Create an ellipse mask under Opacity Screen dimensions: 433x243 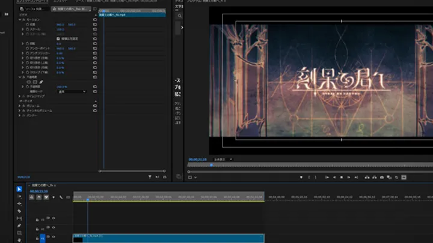coord(29,82)
